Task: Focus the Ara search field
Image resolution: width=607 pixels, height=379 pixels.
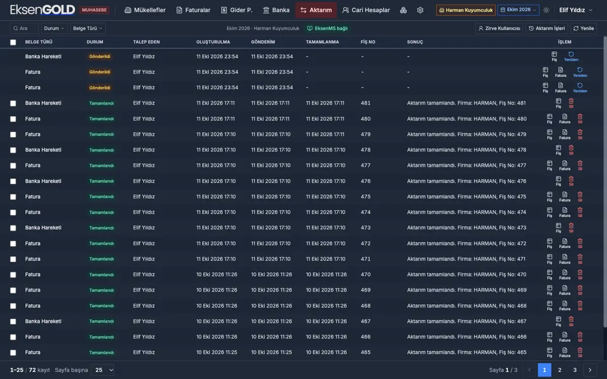Action: pos(24,28)
